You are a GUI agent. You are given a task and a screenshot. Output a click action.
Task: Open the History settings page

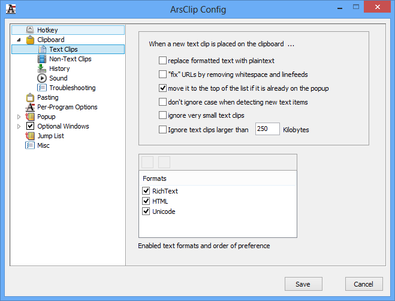click(59, 68)
